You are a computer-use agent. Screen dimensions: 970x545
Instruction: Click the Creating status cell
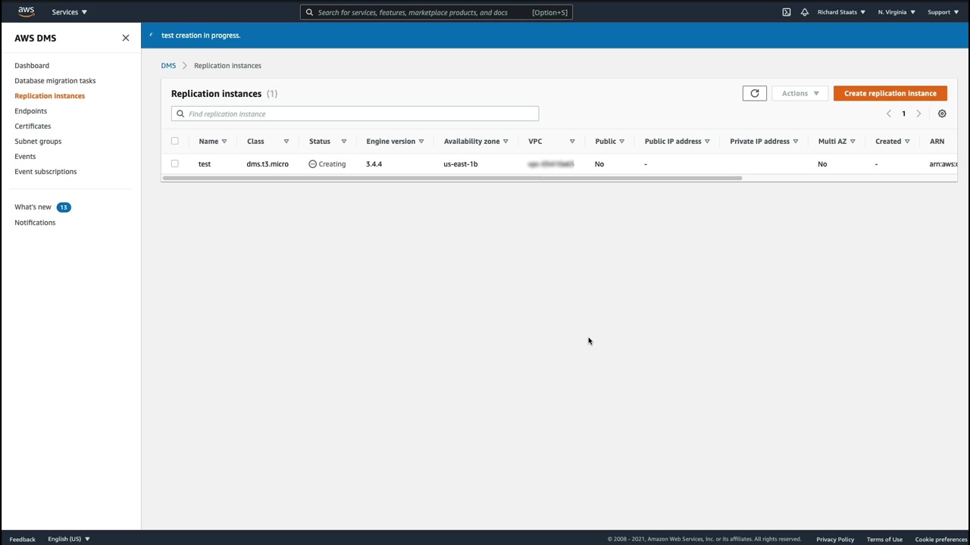click(x=327, y=164)
